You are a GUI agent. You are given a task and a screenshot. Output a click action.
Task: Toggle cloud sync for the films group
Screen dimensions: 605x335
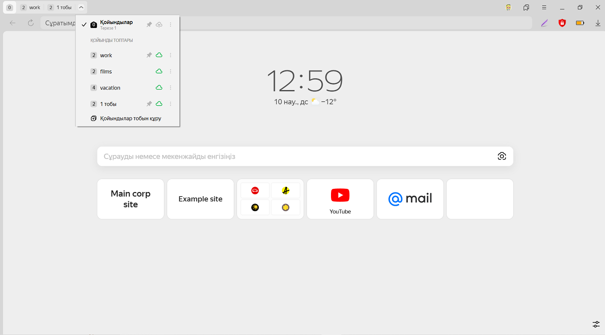(x=159, y=71)
